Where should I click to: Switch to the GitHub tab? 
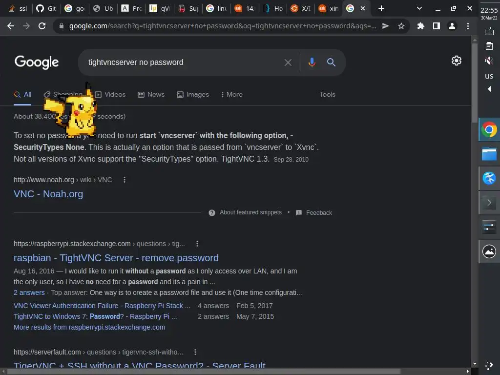[46, 8]
